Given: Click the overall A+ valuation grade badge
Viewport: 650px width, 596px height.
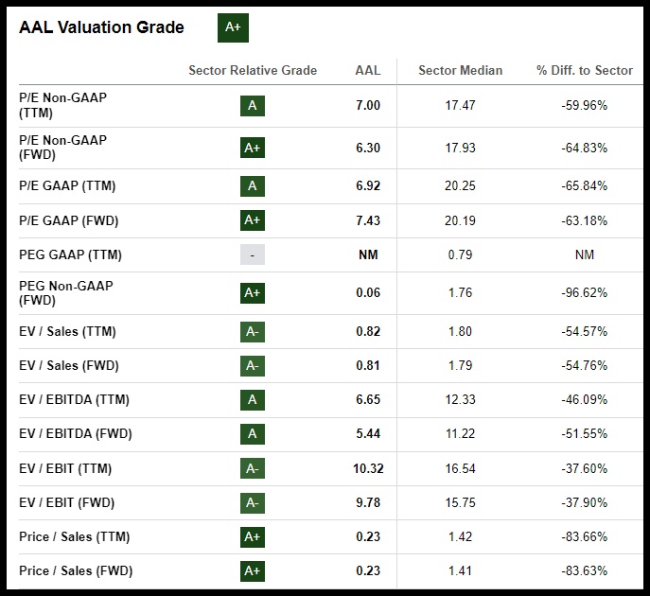Looking at the screenshot, I should click(233, 27).
